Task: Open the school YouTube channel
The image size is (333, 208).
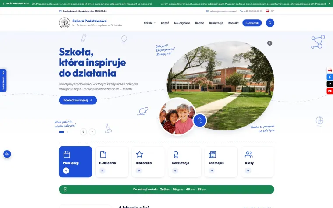Action: point(329,91)
